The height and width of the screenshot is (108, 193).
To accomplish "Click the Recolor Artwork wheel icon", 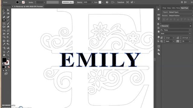I will [107, 2].
